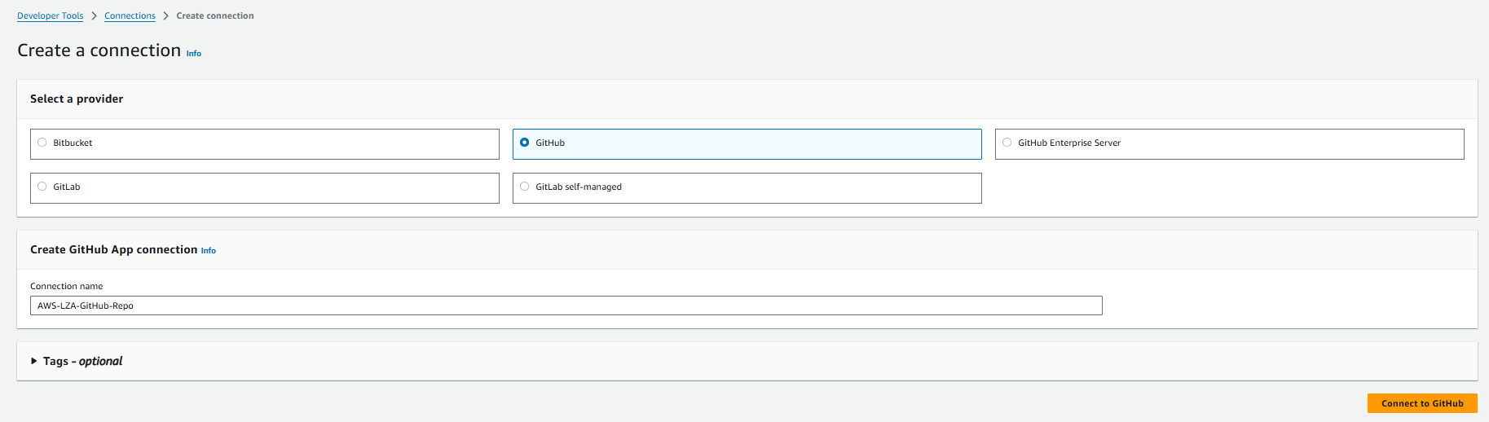The height and width of the screenshot is (422, 1489).
Task: Select the GitHub provider radio button
Action: (525, 143)
